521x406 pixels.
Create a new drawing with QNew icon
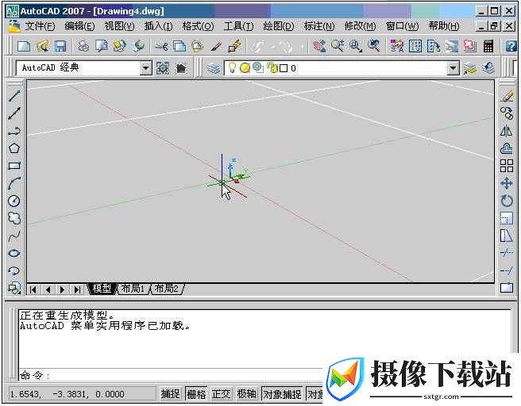pos(24,46)
